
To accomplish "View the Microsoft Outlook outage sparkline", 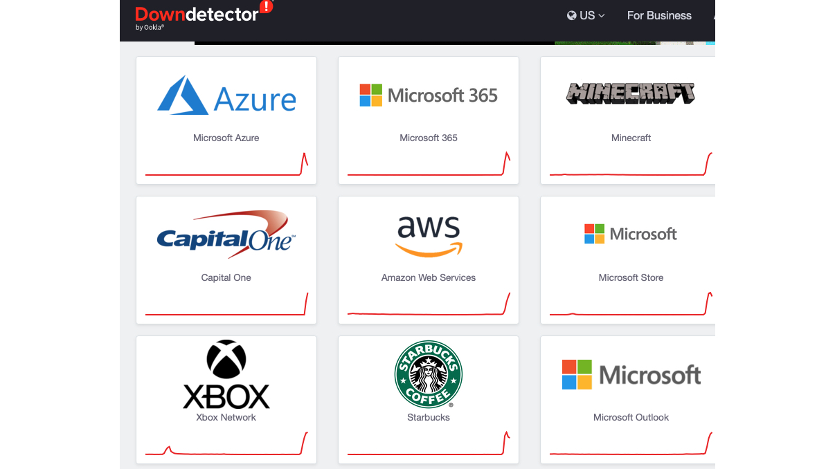I will 631,444.
